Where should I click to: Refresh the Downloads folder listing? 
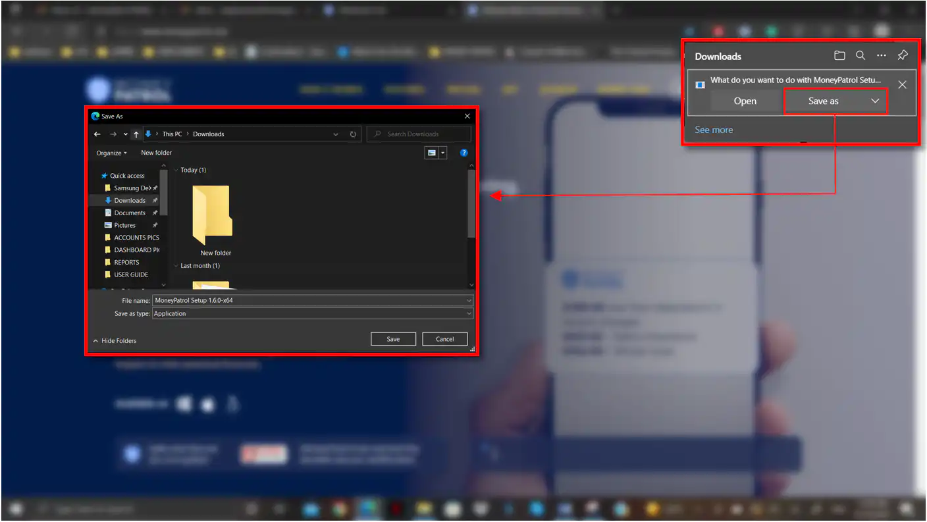pyautogui.click(x=353, y=134)
